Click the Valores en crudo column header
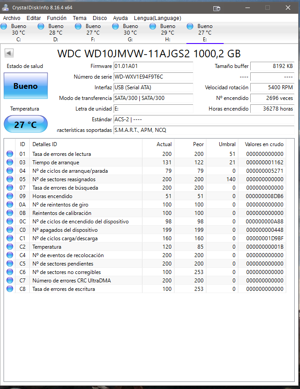Image resolution: width=300 pixels, height=389 pixels. pyautogui.click(x=262, y=144)
